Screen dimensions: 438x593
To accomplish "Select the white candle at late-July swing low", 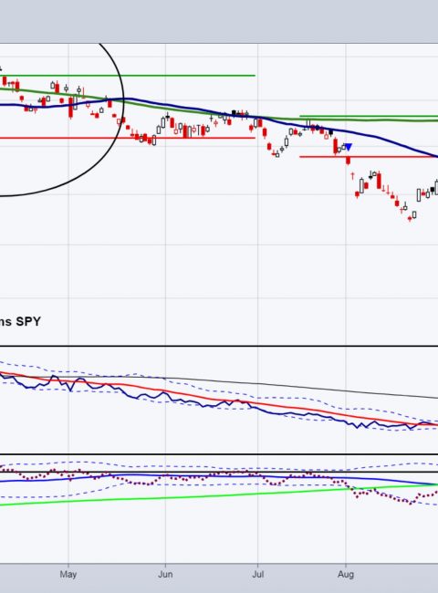I will point(277,154).
